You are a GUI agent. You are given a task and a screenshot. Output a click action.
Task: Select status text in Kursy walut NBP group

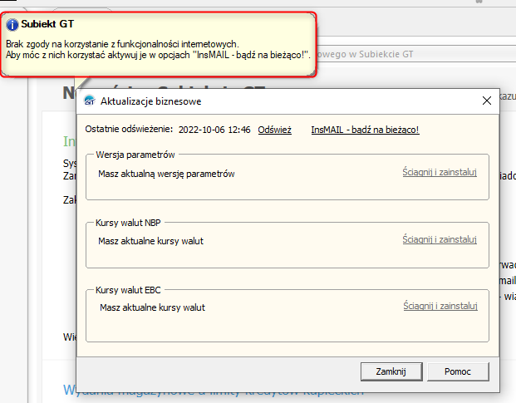tap(150, 241)
